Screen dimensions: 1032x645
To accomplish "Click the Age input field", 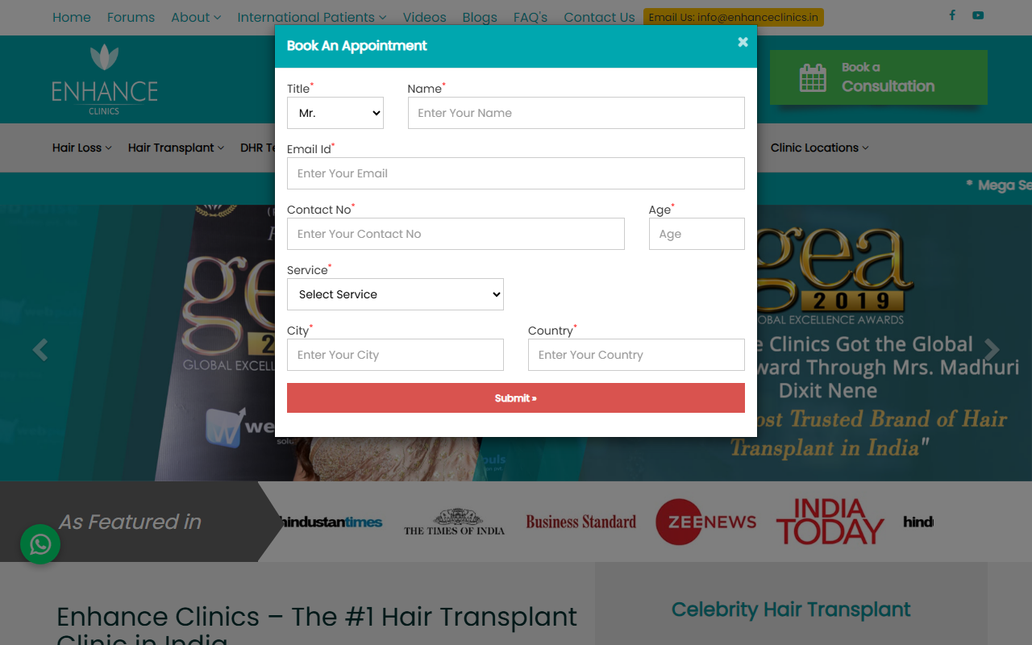I will tap(697, 234).
